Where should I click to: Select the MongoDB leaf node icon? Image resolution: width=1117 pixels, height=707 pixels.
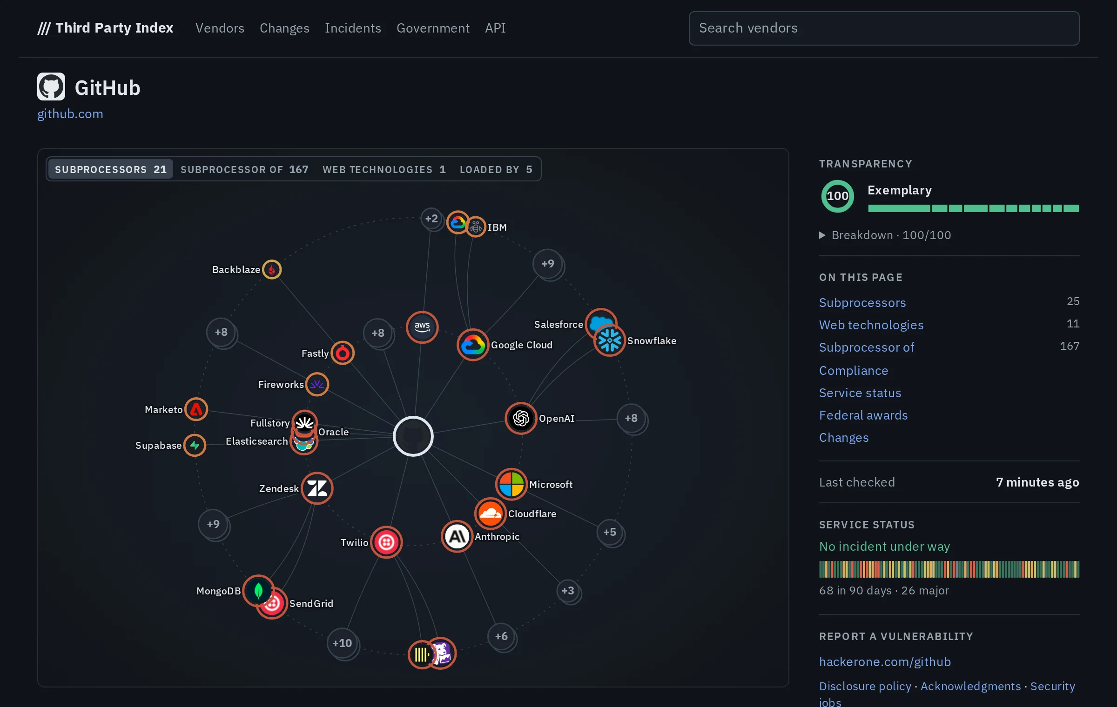tap(258, 591)
